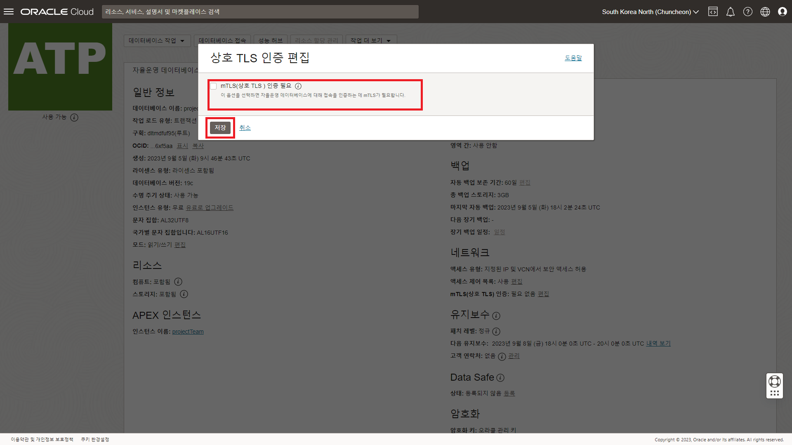Viewport: 792px width, 445px height.
Task: Click info icon next to 패치 레벨: 정규
Action: pyautogui.click(x=496, y=332)
